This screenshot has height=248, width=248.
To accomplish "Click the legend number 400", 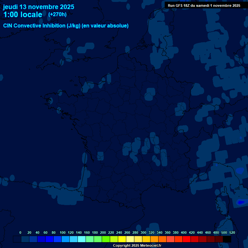I will pos(184,232).
